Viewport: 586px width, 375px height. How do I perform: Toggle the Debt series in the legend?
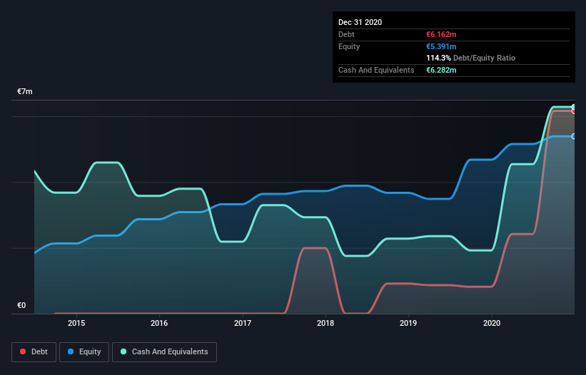coord(34,352)
